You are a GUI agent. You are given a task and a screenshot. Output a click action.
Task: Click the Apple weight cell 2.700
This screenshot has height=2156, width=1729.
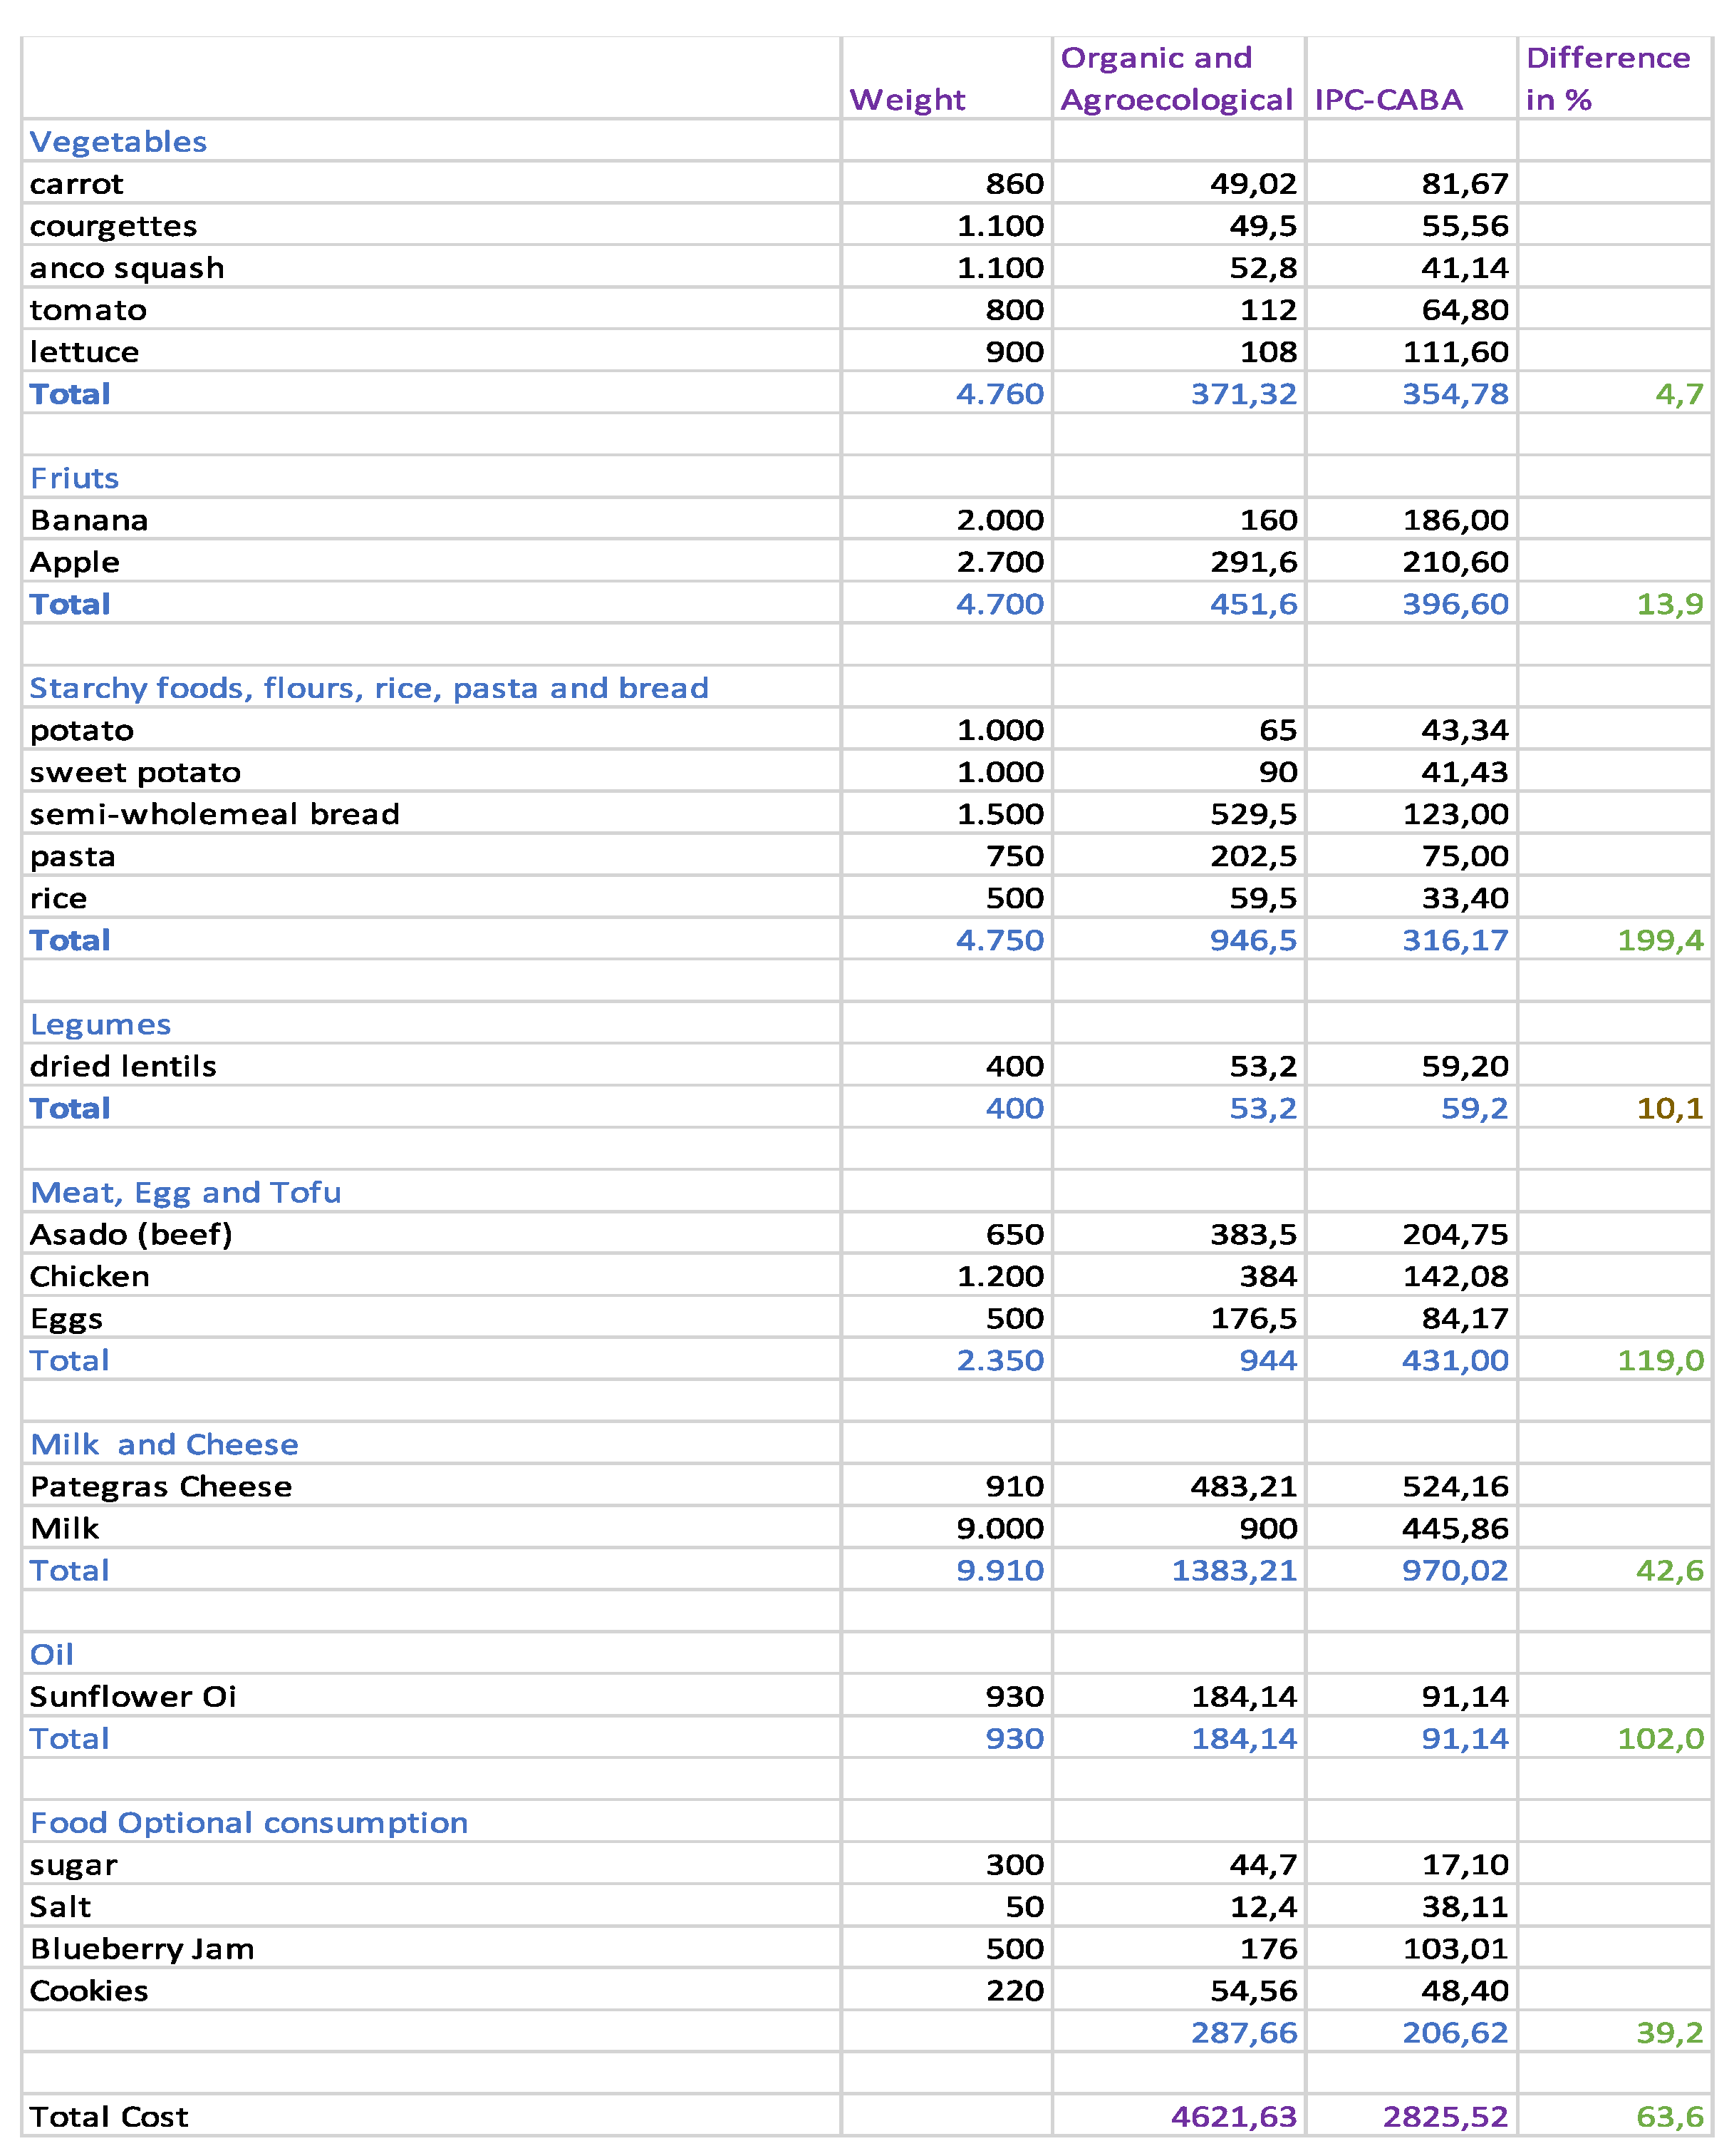(x=1000, y=562)
